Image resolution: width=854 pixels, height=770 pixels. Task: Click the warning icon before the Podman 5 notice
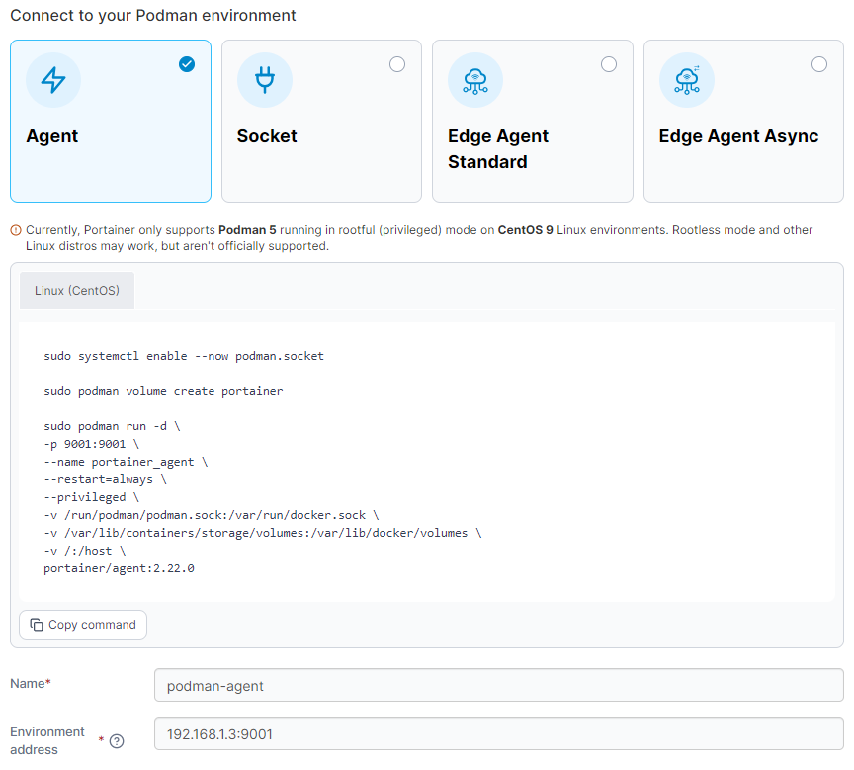[x=16, y=230]
